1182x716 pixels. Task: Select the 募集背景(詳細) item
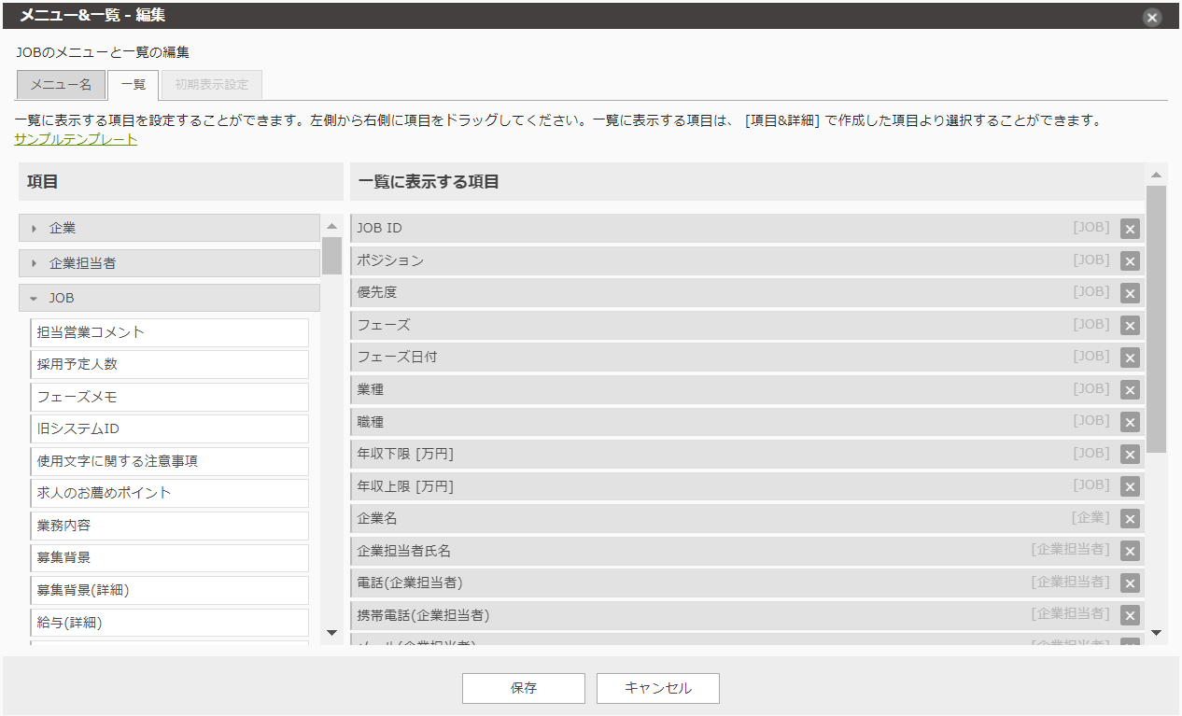coord(169,590)
